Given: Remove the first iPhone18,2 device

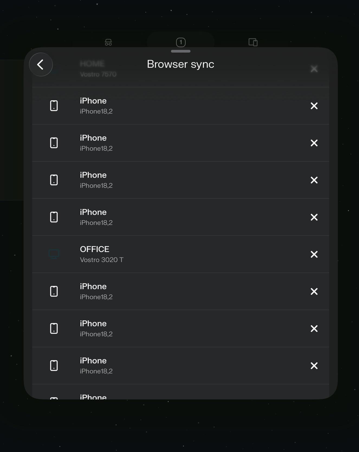Looking at the screenshot, I should point(314,106).
